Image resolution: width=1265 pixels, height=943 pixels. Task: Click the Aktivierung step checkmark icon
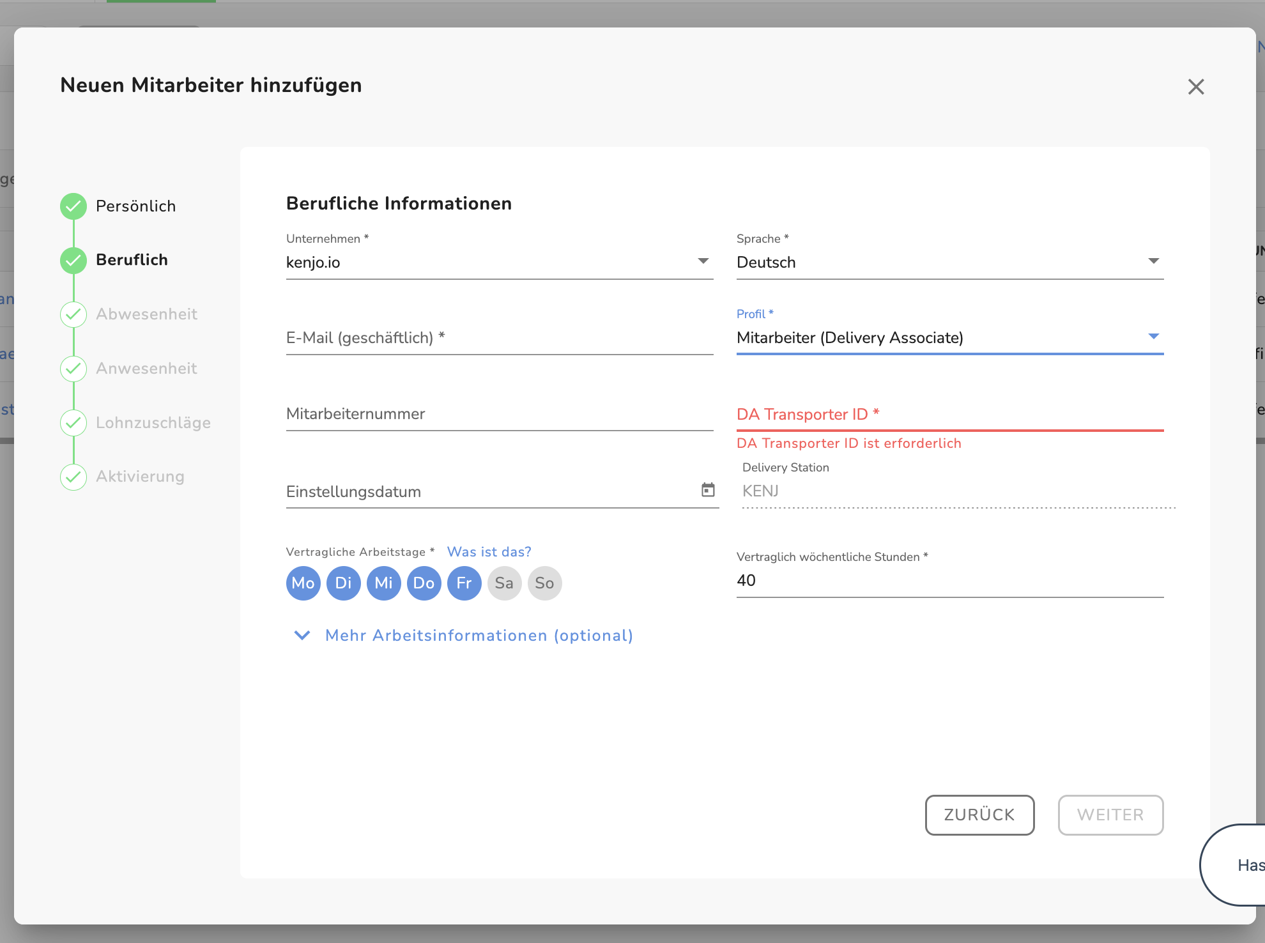click(73, 477)
